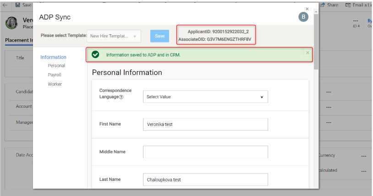This screenshot has width=373, height=196.
Task: Click the Currency label in background form
Action: (x=327, y=155)
